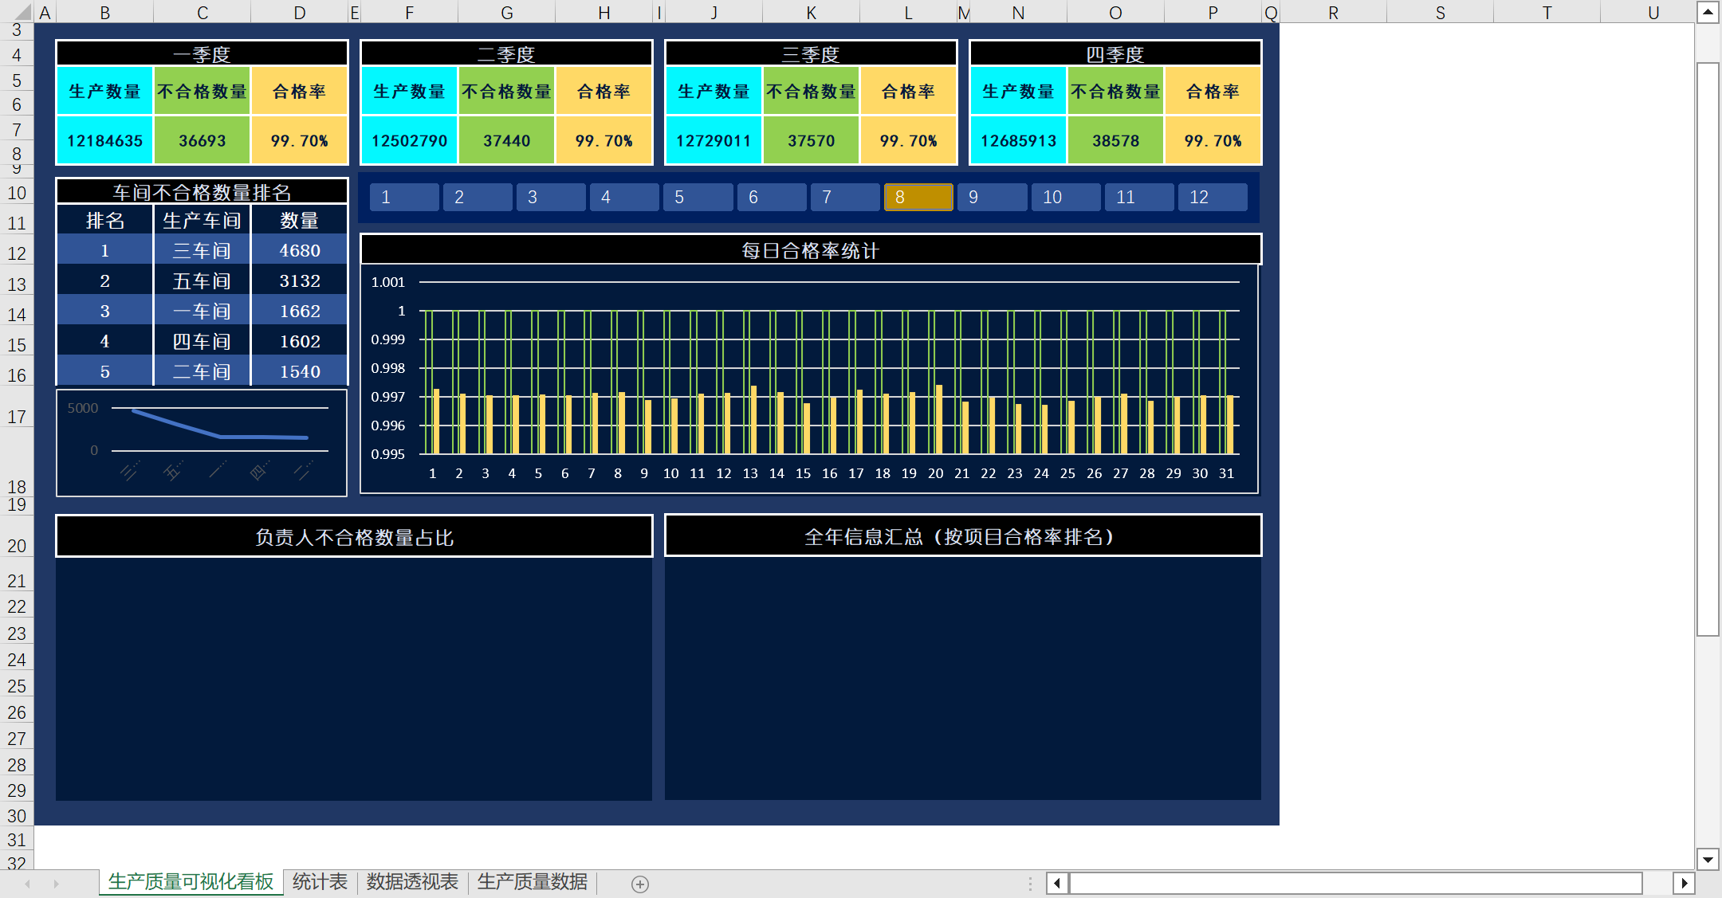
Task: Click cell value 38578
Action: [1115, 141]
